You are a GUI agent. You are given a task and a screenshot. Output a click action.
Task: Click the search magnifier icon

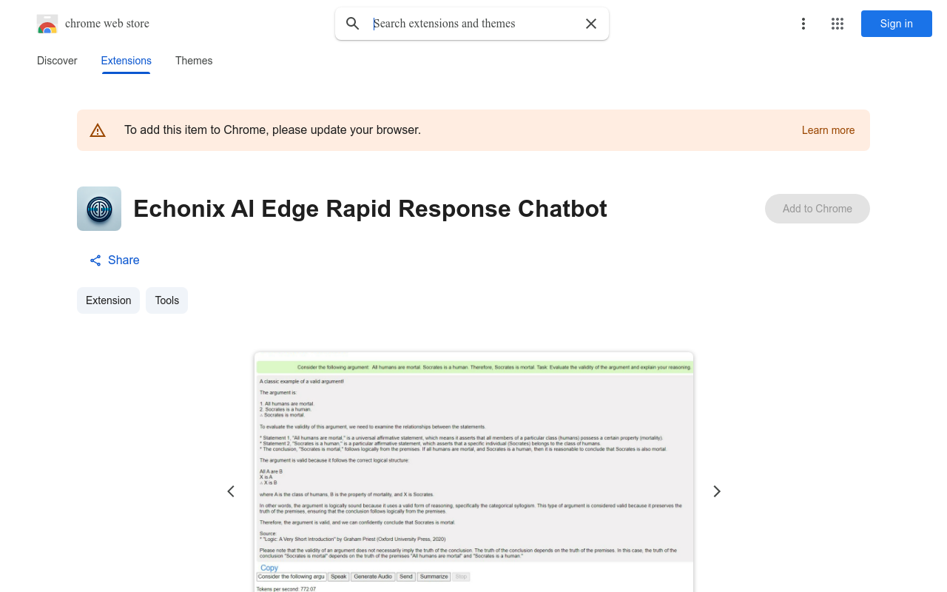point(353,24)
